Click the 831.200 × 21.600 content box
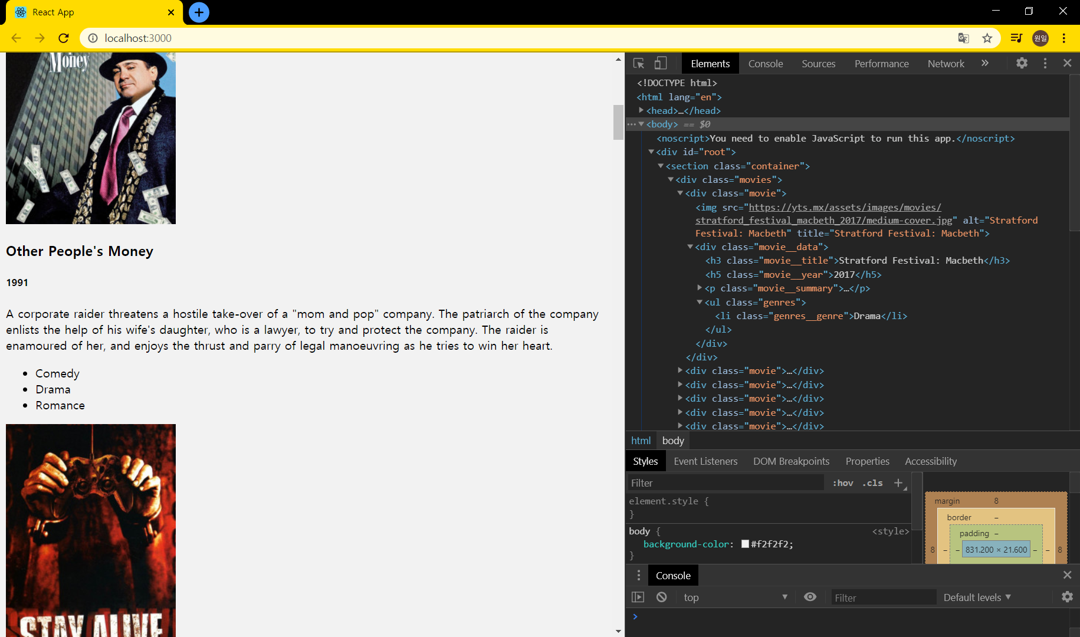 [x=996, y=549]
